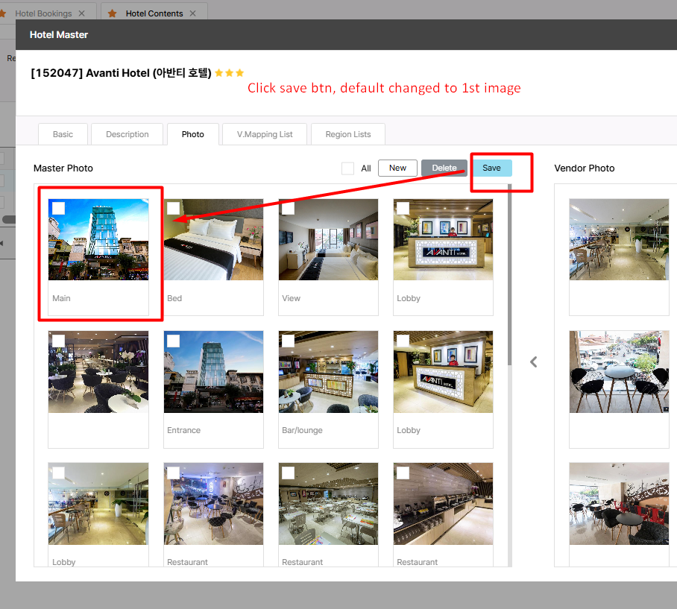
Task: Click the New button
Action: pos(397,168)
